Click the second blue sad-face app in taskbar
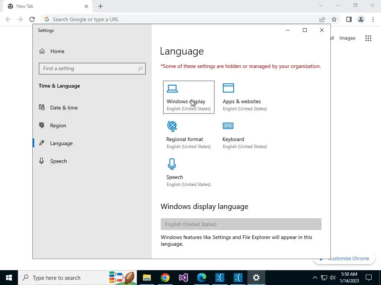This screenshot has width=381, height=285. (x=238, y=278)
